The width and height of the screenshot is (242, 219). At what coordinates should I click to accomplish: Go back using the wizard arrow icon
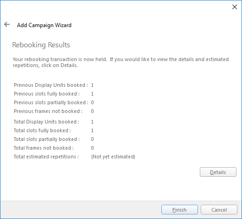7,24
